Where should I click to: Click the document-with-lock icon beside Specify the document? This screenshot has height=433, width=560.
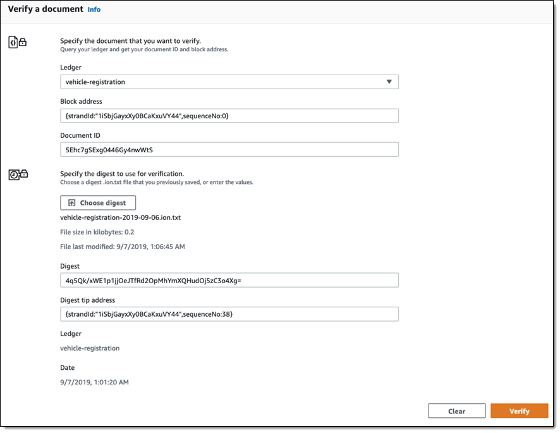17,42
